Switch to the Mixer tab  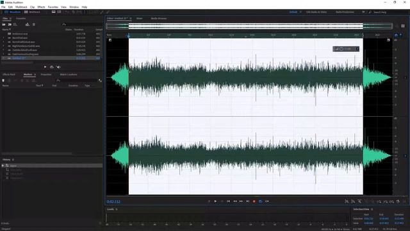click(140, 19)
